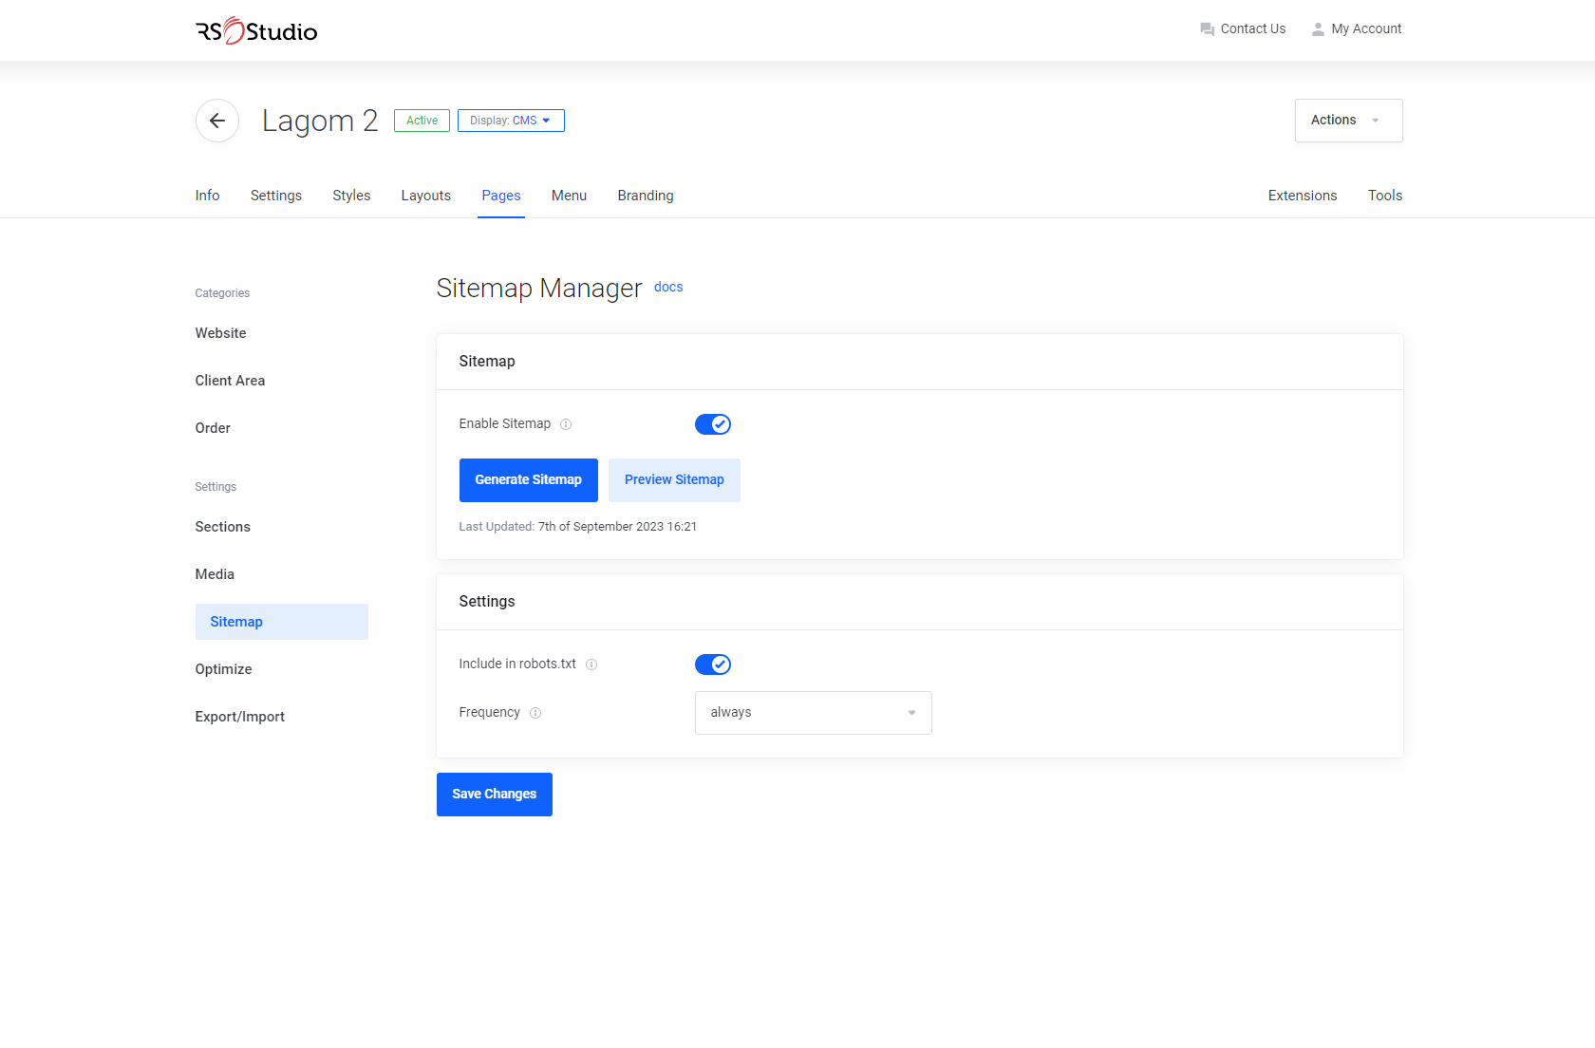Image resolution: width=1595 pixels, height=1048 pixels.
Task: Switch to the Branding tab
Action: pos(646,196)
